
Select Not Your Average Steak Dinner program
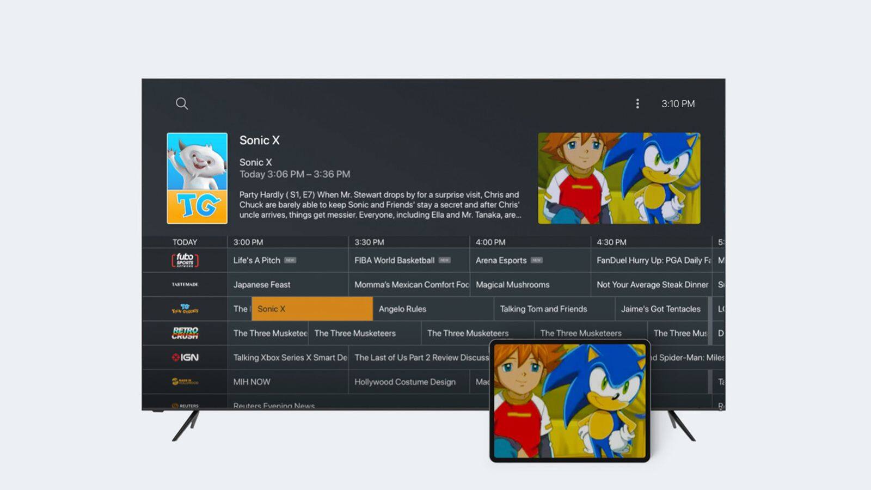point(651,285)
